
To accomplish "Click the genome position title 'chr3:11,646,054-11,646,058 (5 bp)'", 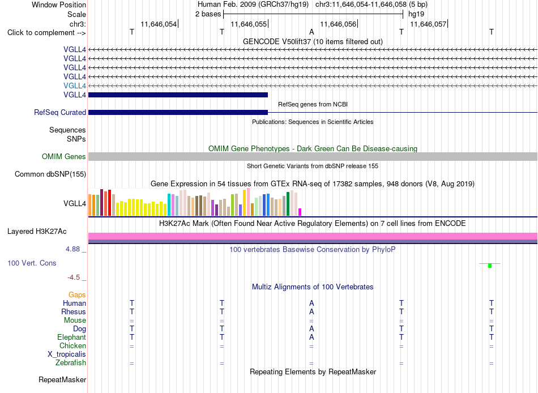I will [x=372, y=5].
